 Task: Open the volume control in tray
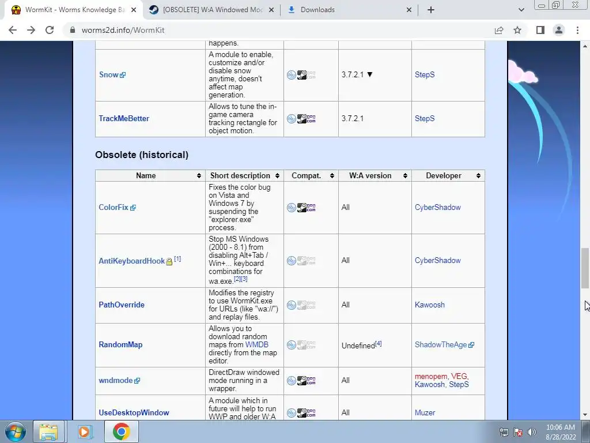tap(532, 432)
